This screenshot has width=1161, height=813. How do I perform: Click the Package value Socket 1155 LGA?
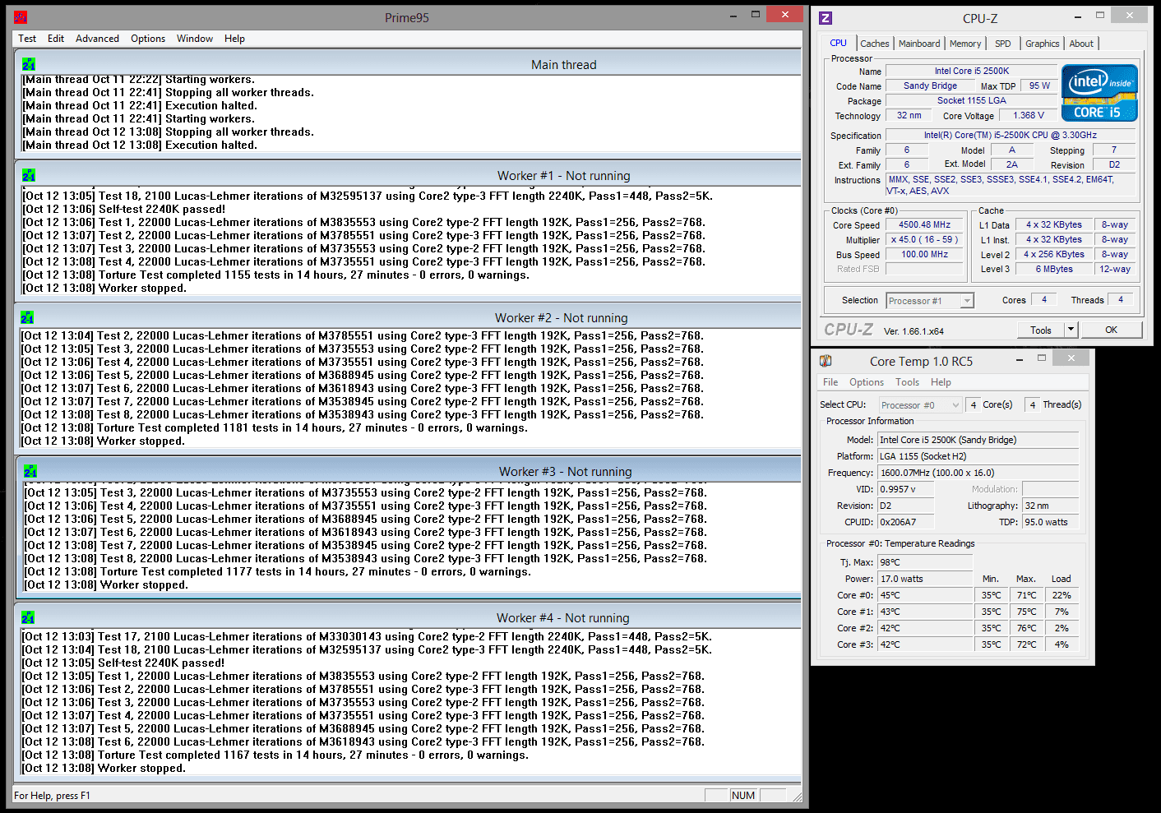click(x=971, y=100)
